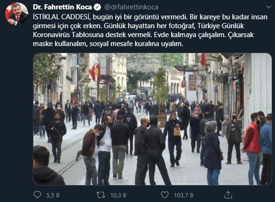
Task: Open the Dr. Fahrettin Koca display name
Action: coord(62,7)
